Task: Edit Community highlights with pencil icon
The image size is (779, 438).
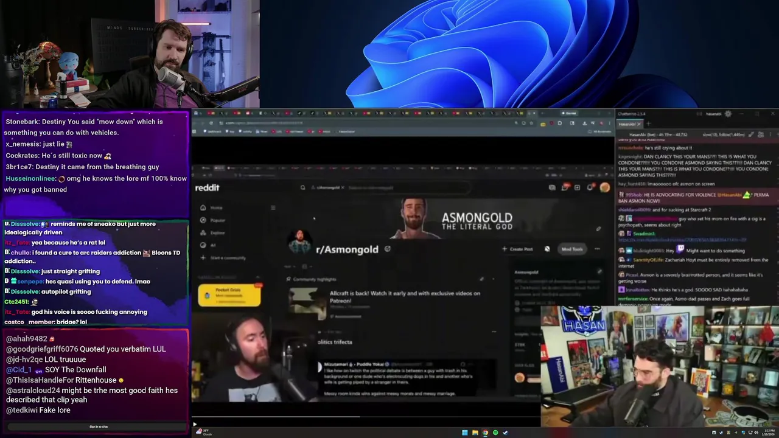Action: tap(481, 279)
